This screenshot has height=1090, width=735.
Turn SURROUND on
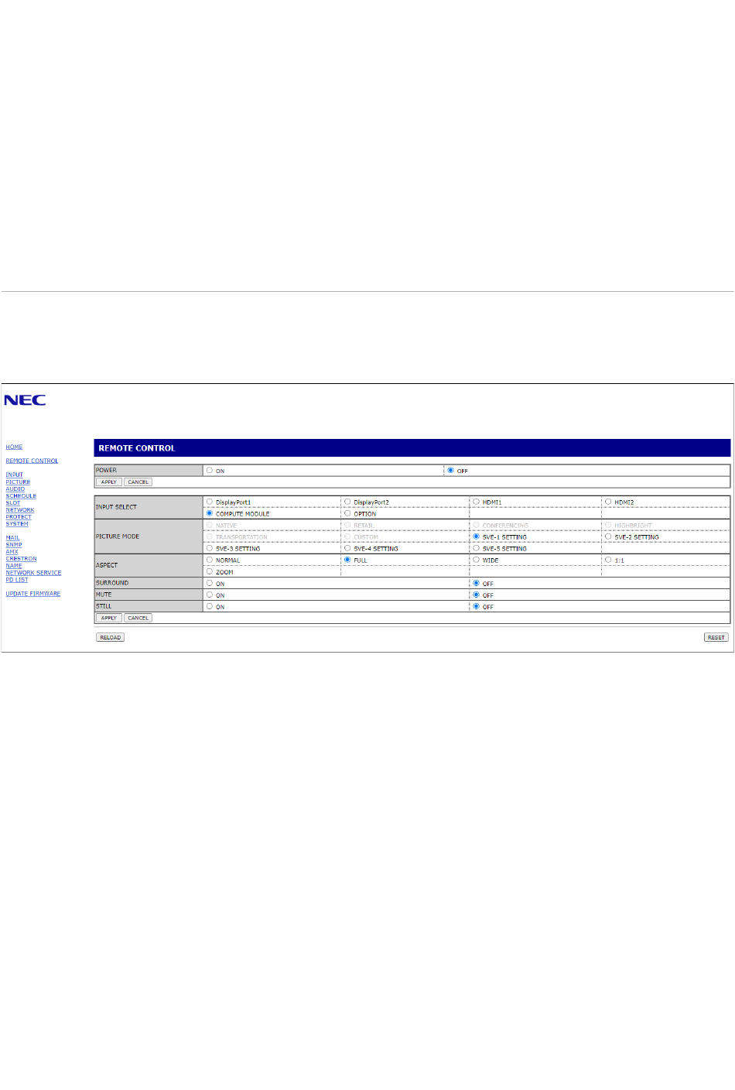tap(210, 583)
